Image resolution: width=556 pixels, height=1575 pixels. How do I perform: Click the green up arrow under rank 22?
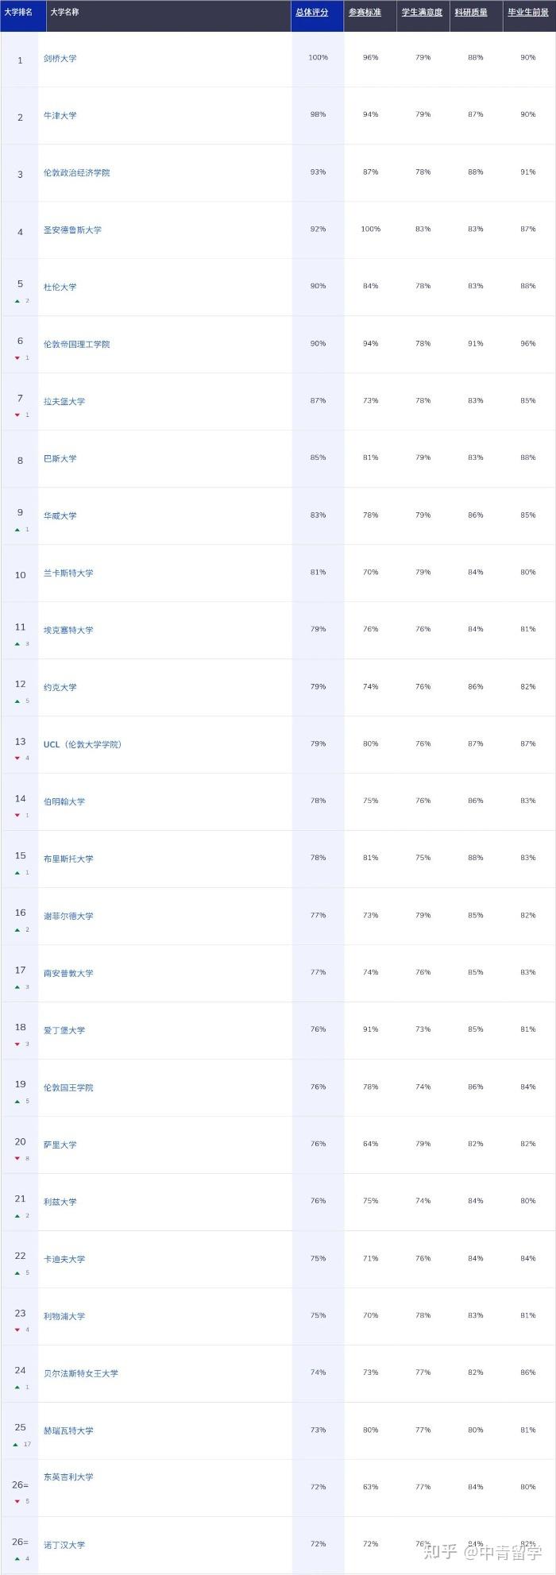pyautogui.click(x=17, y=1273)
